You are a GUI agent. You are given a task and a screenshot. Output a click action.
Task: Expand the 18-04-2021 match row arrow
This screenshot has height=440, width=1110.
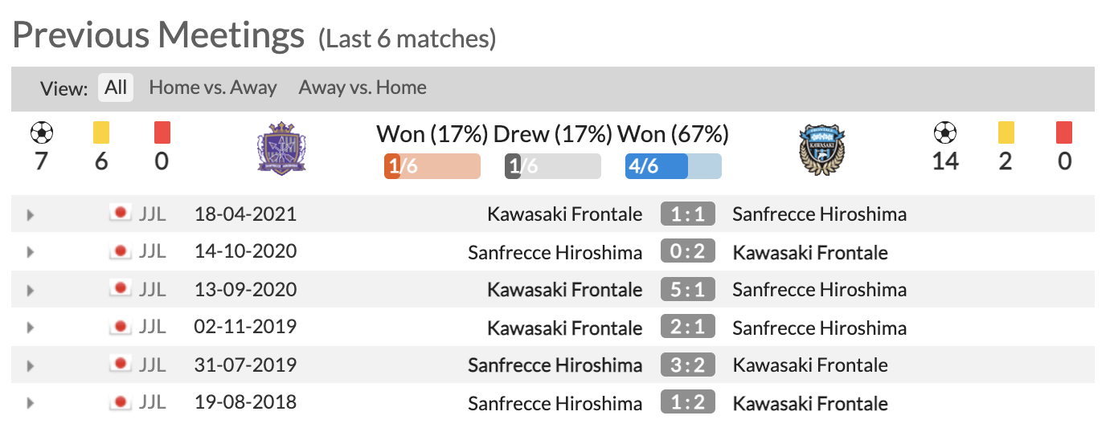(31, 215)
